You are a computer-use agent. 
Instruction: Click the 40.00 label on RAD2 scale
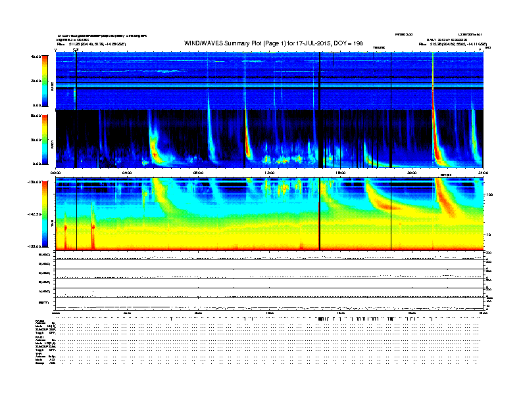click(x=36, y=56)
